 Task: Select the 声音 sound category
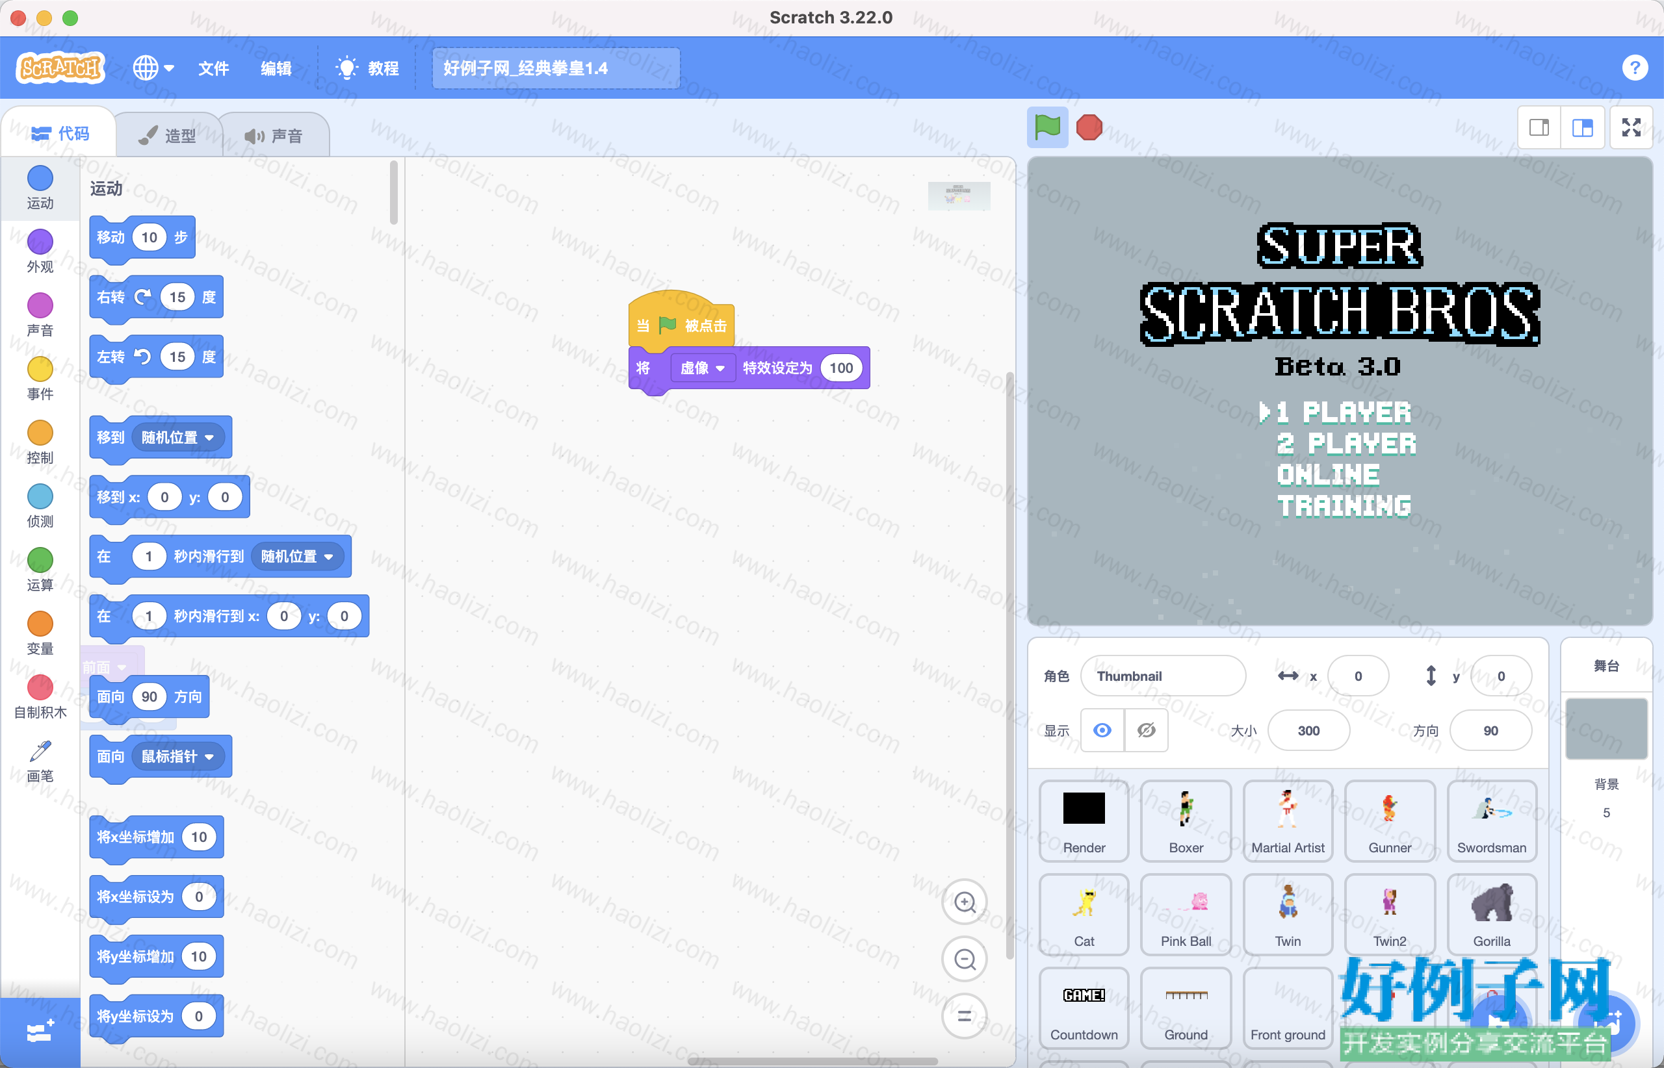tap(40, 315)
